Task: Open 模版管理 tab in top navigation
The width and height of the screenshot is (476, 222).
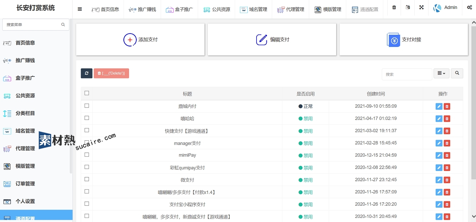Action: (327, 10)
